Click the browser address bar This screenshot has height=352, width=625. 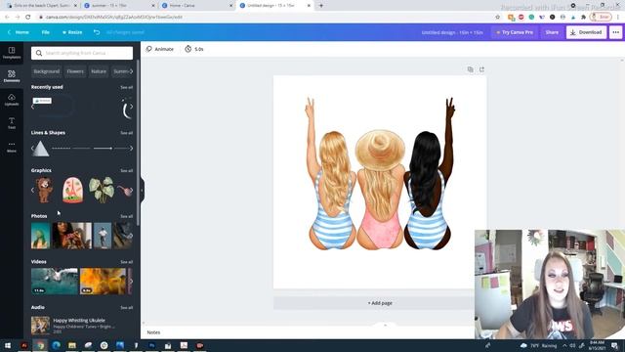click(263, 17)
